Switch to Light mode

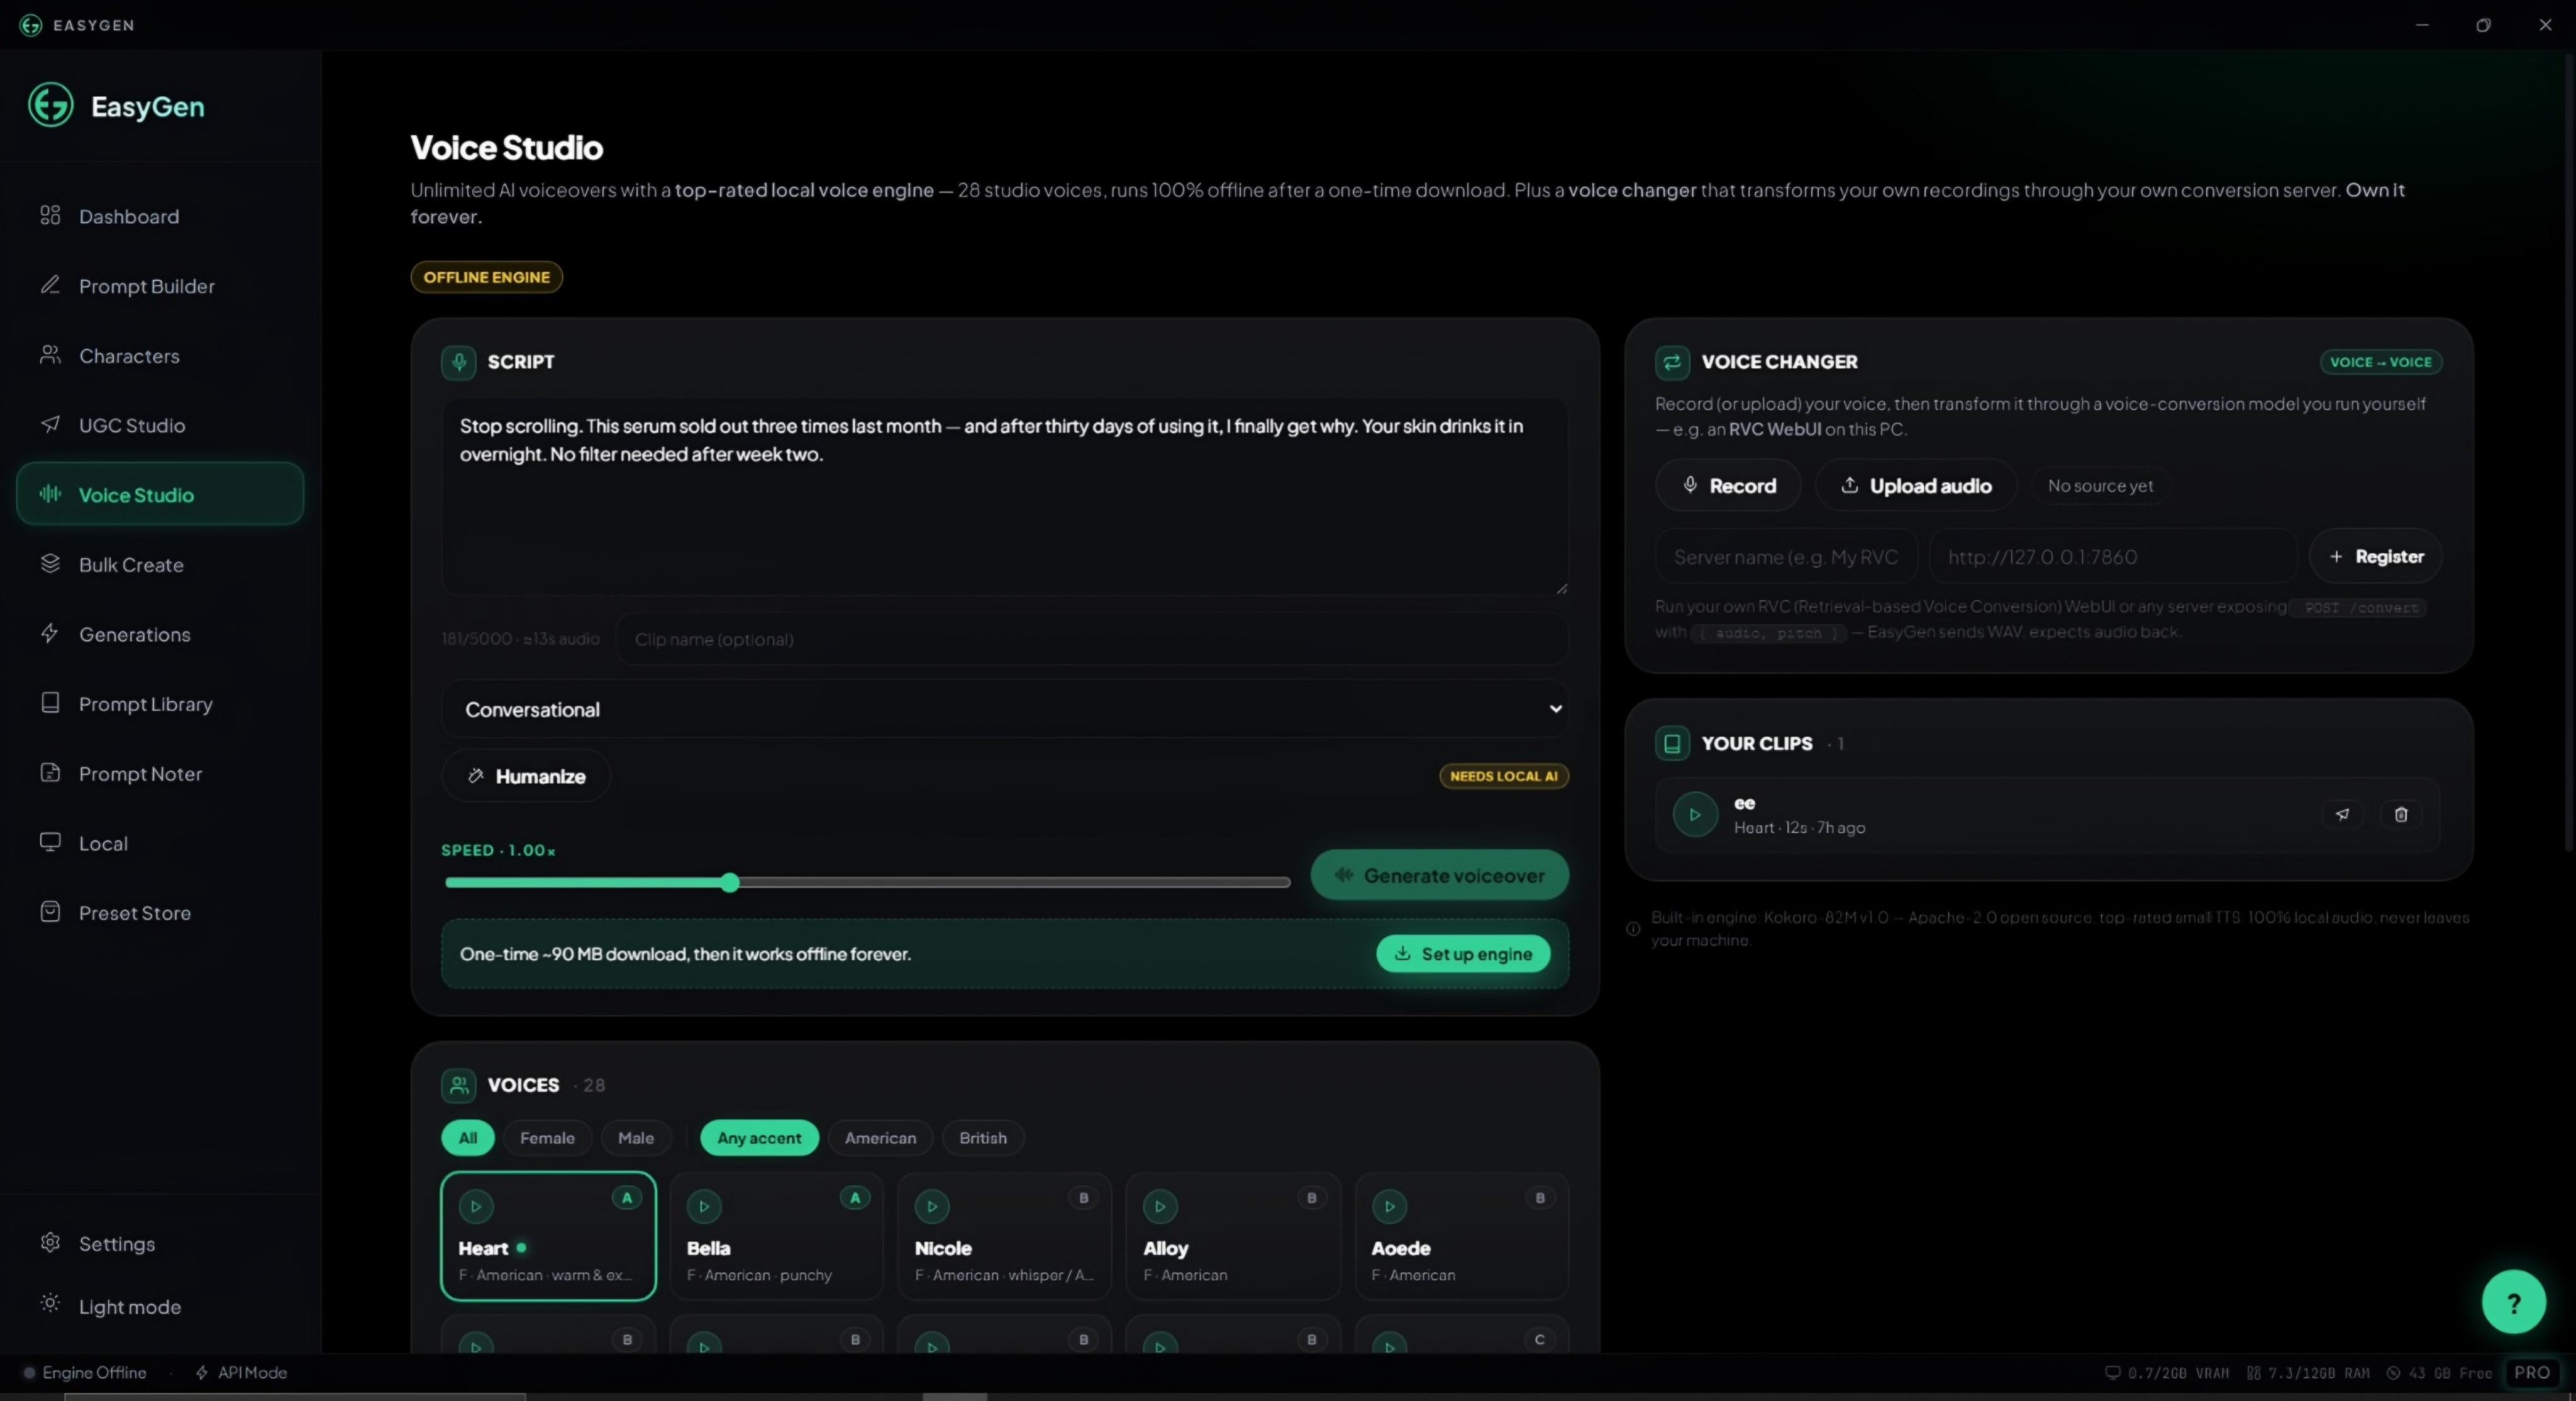(x=160, y=1306)
